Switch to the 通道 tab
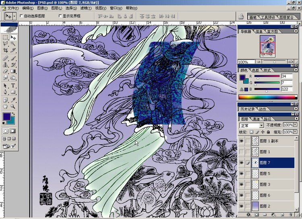Image resolution: width=302 pixels, height=219 pixels. [256, 119]
